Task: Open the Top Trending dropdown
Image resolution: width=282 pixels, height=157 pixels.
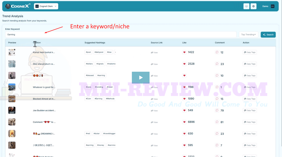Action: pos(249,35)
